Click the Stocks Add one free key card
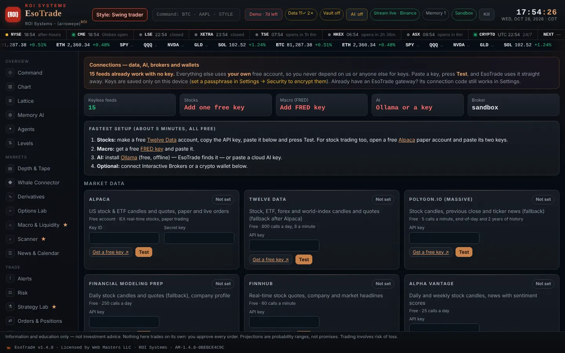Image resolution: width=565 pixels, height=353 pixels. pos(226,105)
